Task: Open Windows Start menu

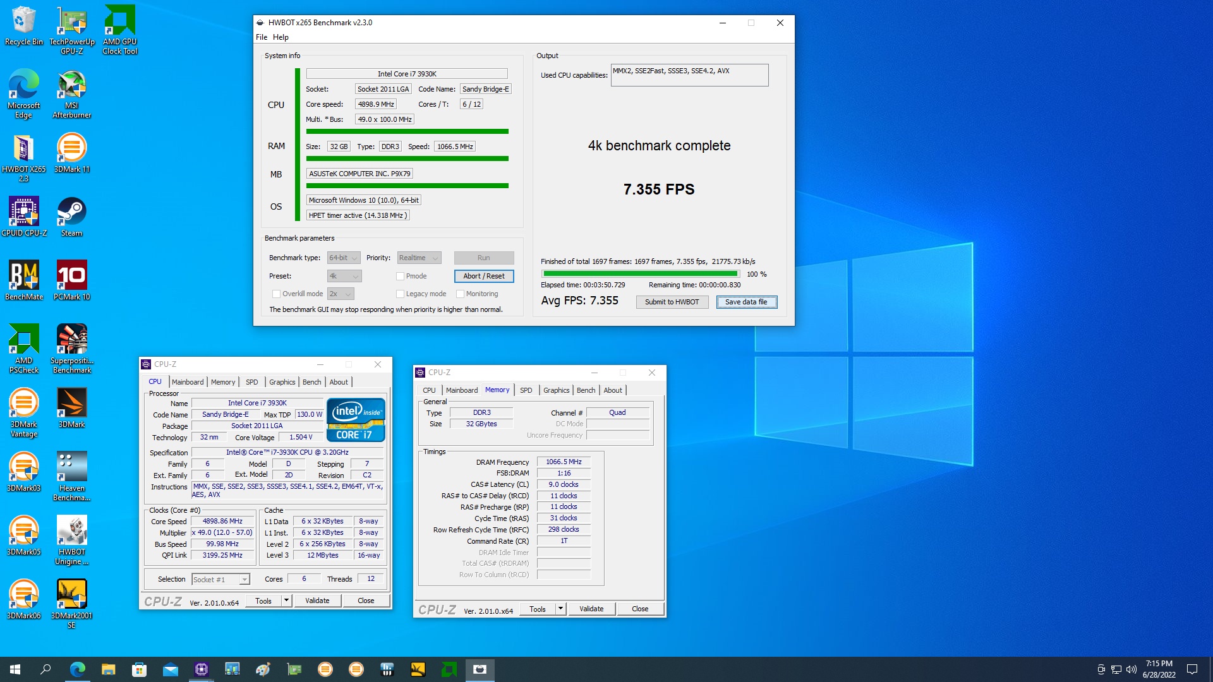Action: pyautogui.click(x=15, y=669)
